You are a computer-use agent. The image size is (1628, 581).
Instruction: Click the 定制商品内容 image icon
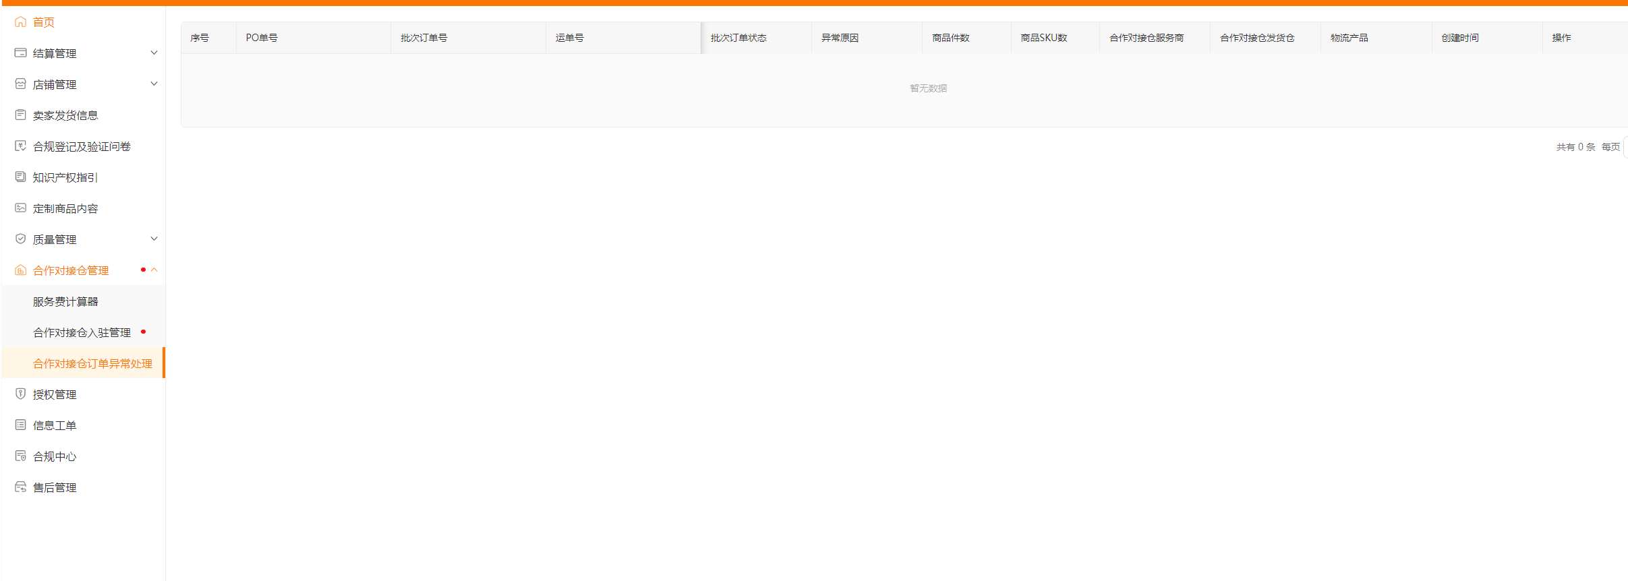[21, 208]
